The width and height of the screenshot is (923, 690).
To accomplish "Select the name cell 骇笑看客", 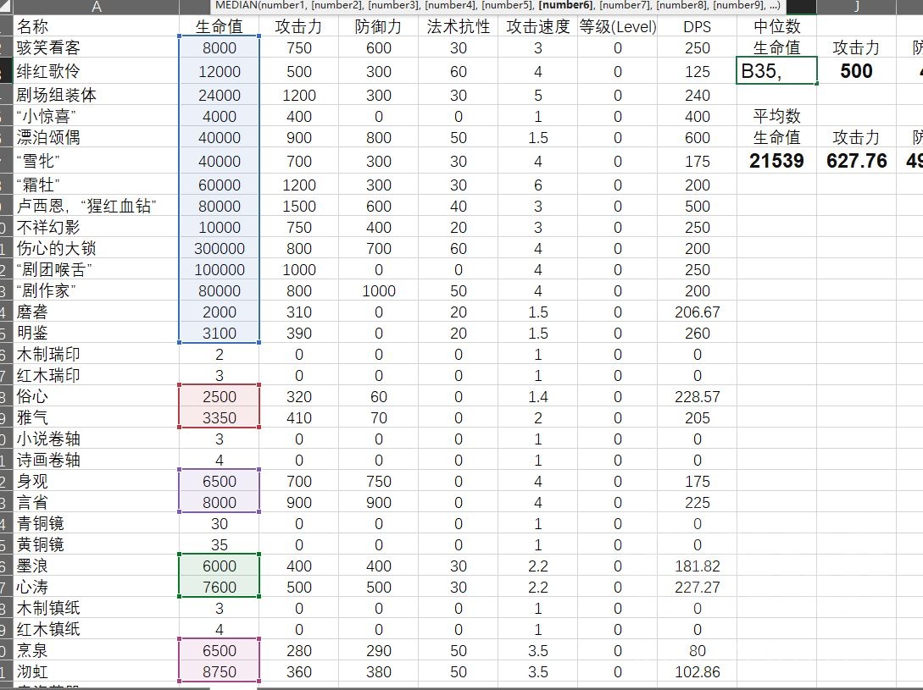I will pos(97,47).
